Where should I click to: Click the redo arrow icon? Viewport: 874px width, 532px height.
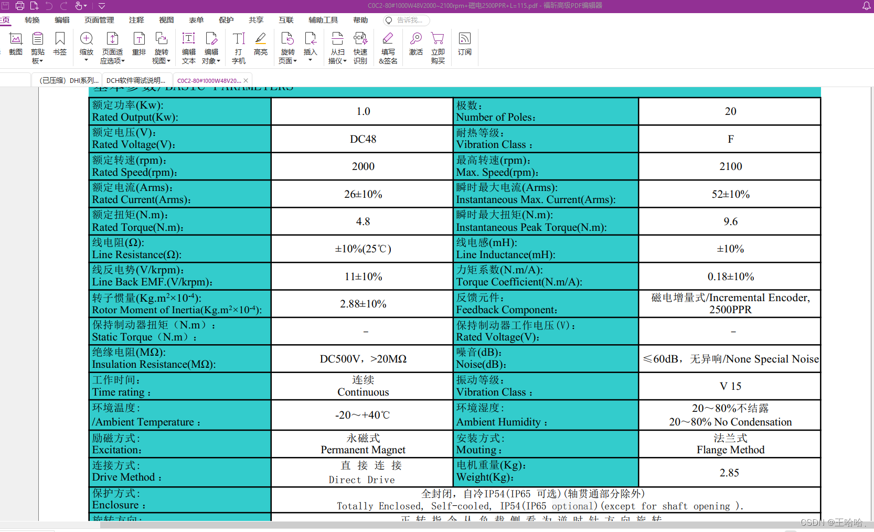(64, 6)
